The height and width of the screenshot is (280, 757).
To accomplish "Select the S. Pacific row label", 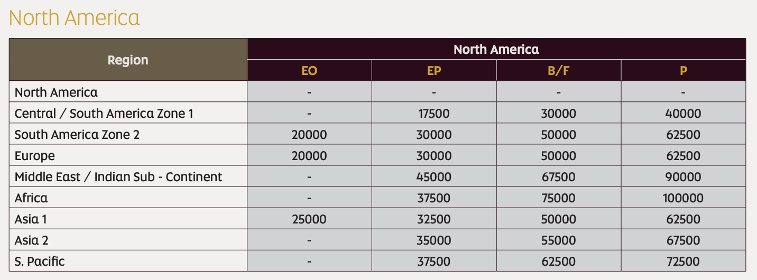I will [40, 262].
